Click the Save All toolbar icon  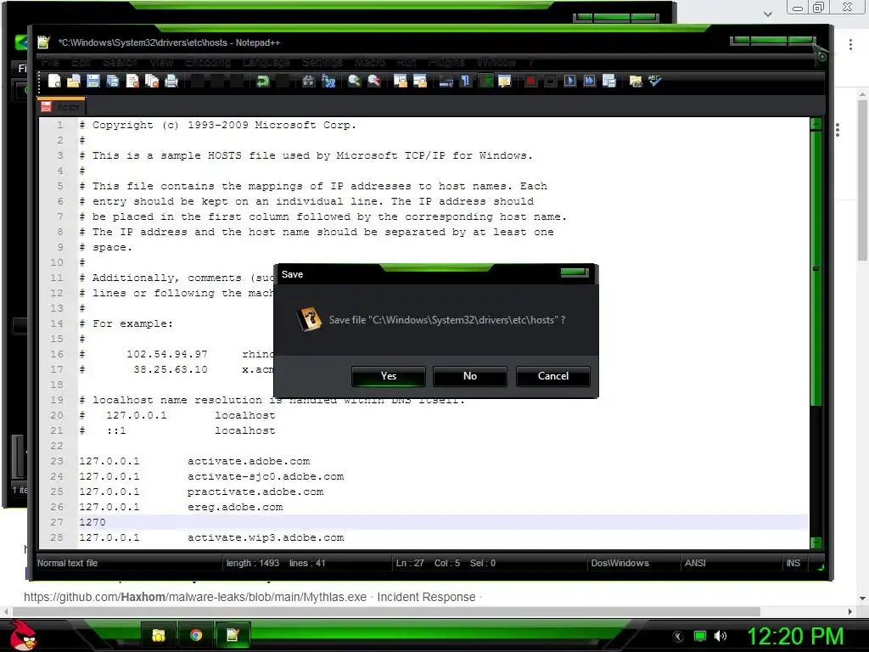(113, 81)
